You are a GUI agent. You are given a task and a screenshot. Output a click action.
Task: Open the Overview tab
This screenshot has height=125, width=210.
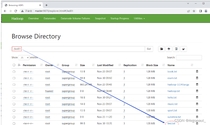pyautogui.click(x=33, y=18)
